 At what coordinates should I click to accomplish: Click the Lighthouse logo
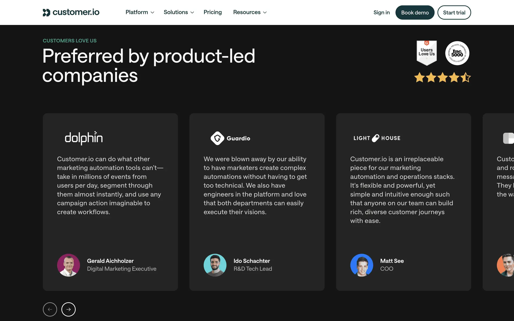pos(377,138)
